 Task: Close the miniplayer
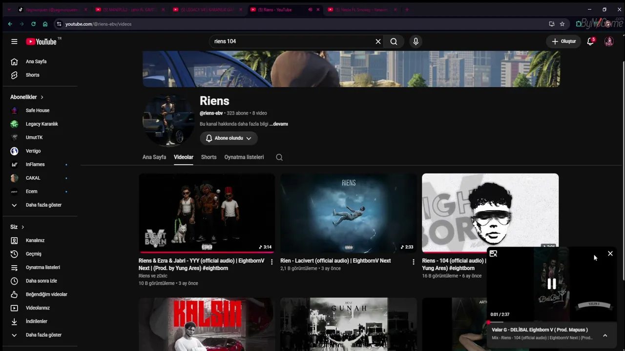[x=610, y=253]
